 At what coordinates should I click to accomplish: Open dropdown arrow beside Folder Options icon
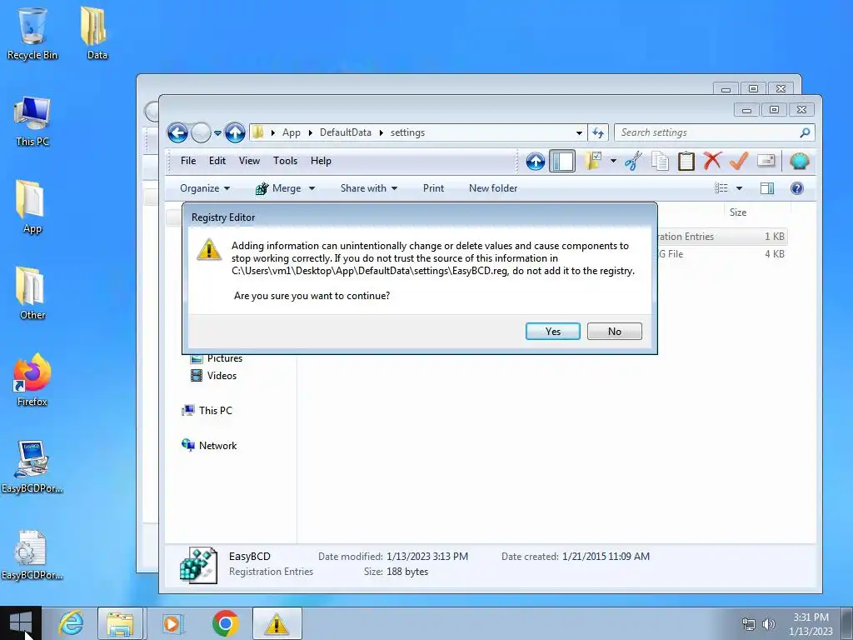[613, 161]
